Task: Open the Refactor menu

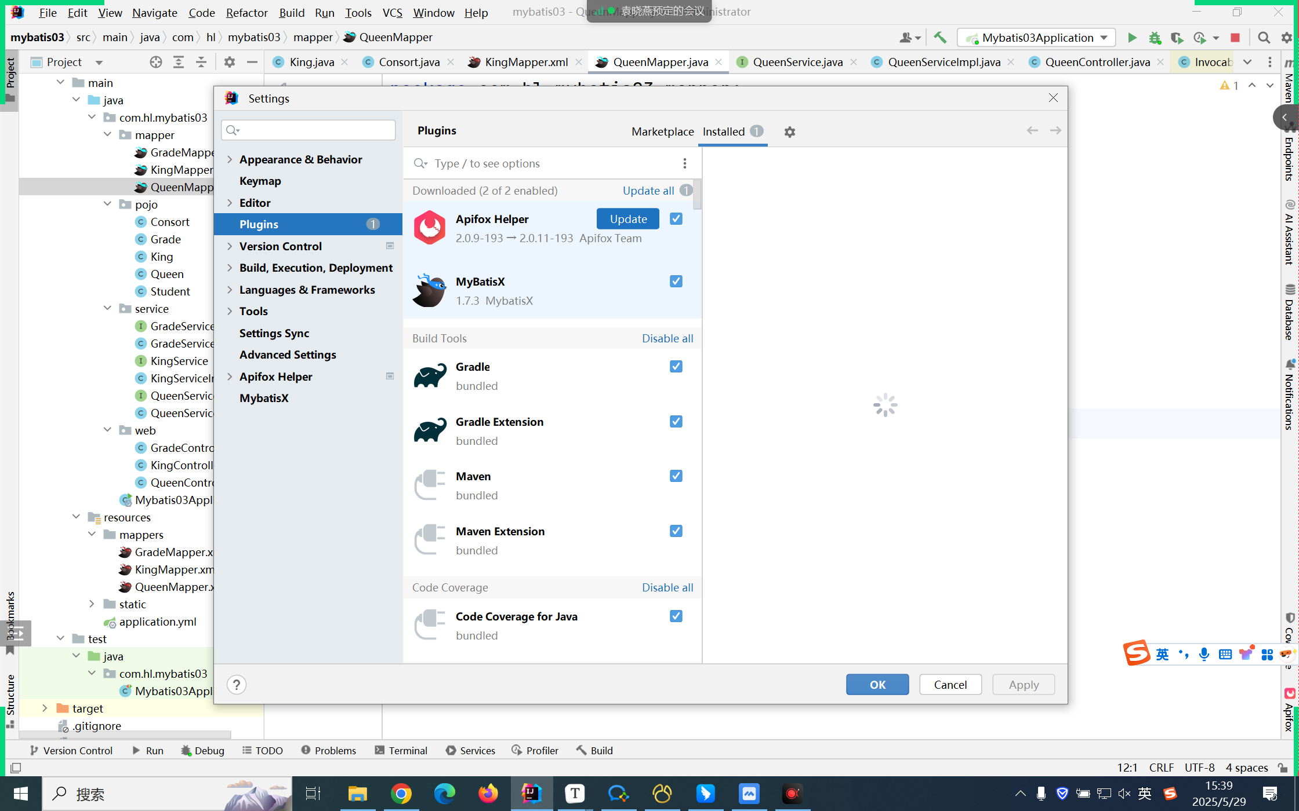Action: 246,12
